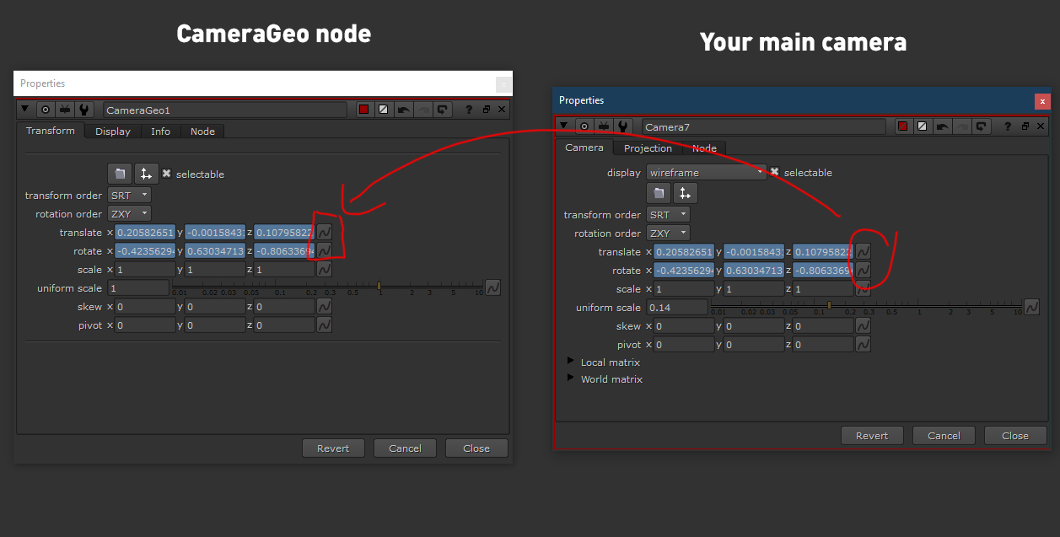
Task: Click the uniform scale slider handle in Camera7
Action: (x=829, y=305)
